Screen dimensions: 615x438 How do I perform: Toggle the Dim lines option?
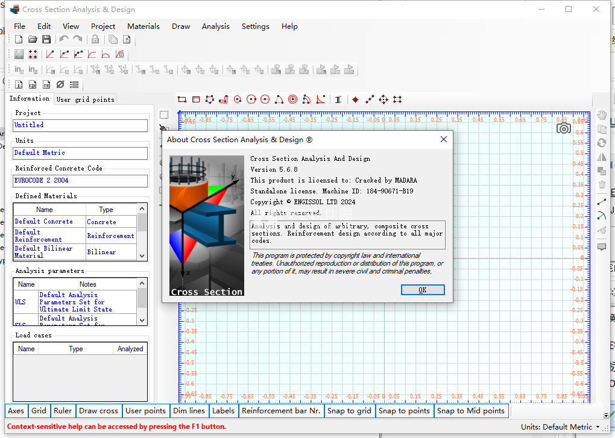click(189, 410)
